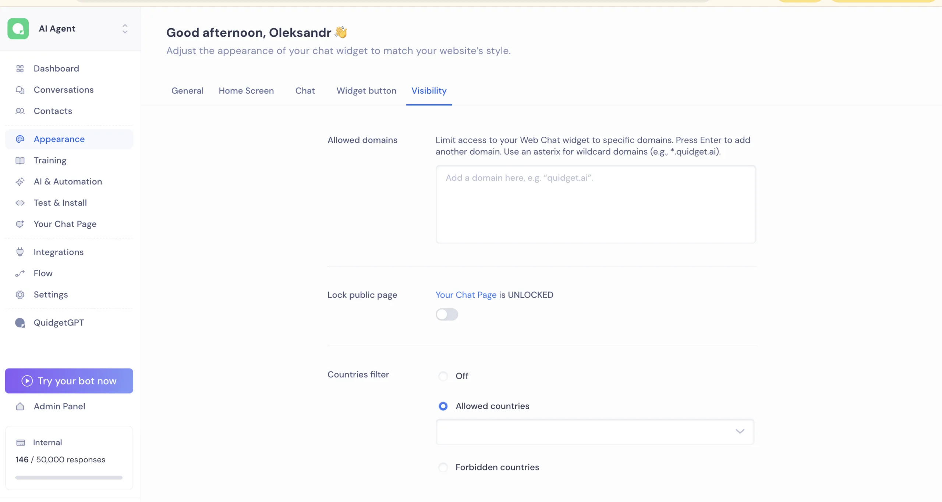Switch to the Home Screen tab
This screenshot has width=942, height=502.
coord(246,91)
